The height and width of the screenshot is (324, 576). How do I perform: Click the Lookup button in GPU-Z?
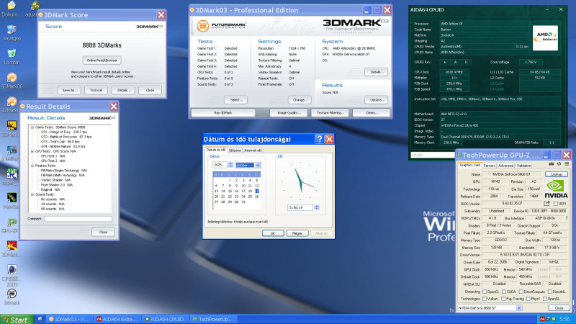[x=557, y=174]
